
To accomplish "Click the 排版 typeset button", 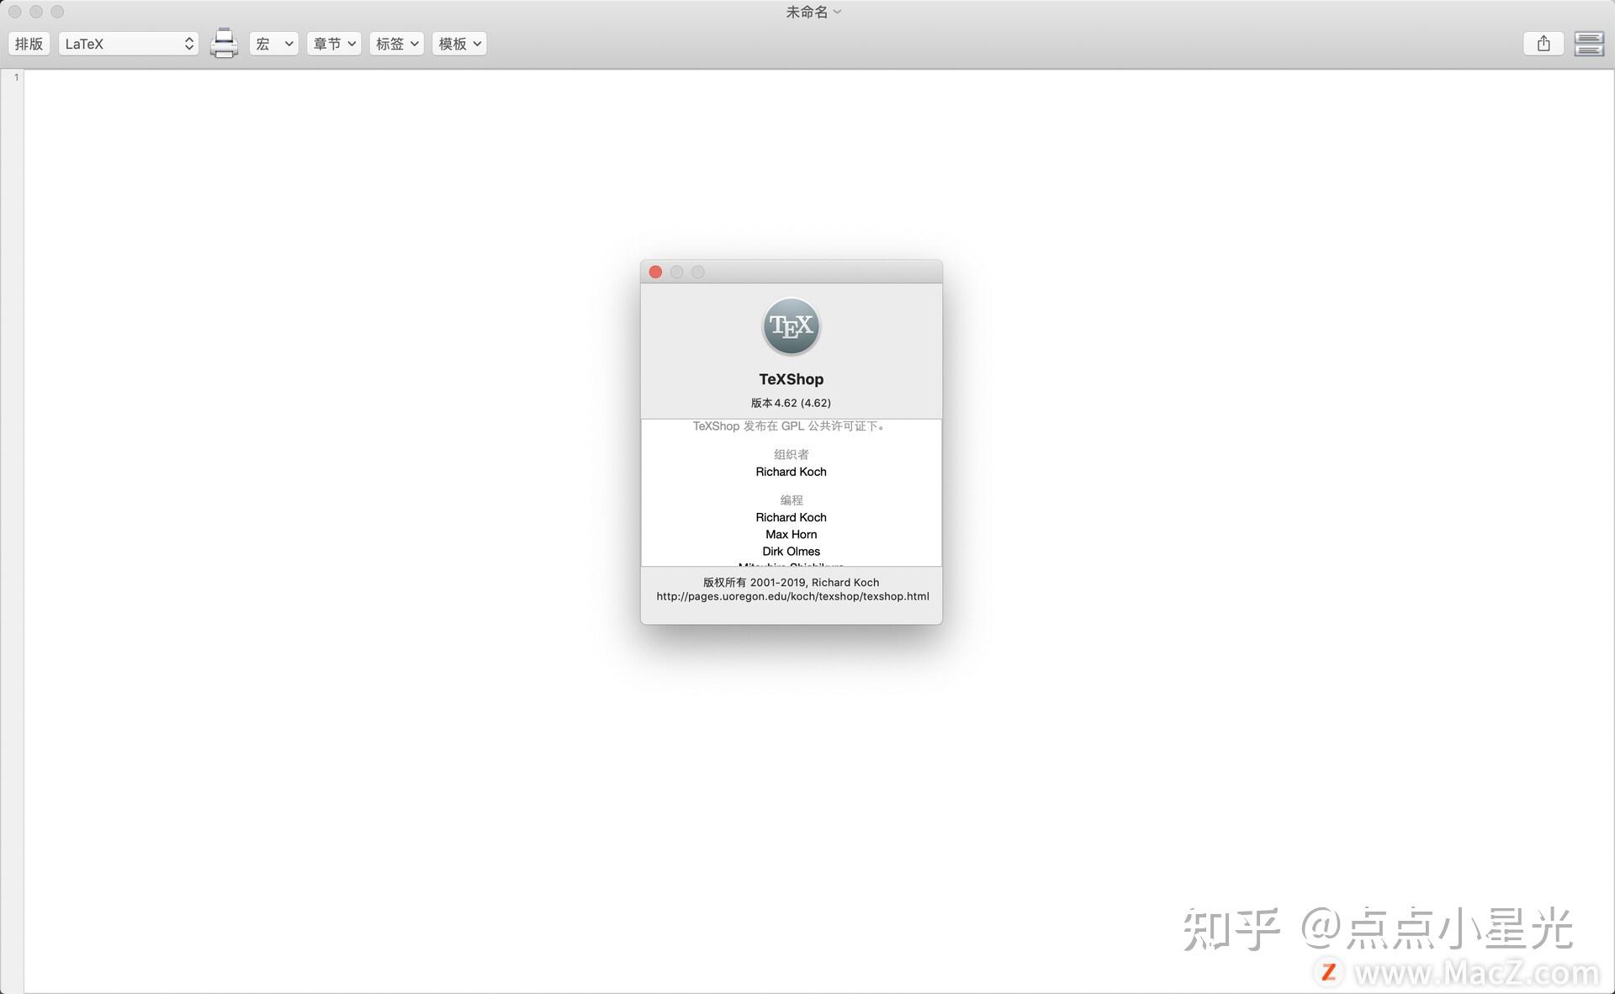I will point(29,43).
